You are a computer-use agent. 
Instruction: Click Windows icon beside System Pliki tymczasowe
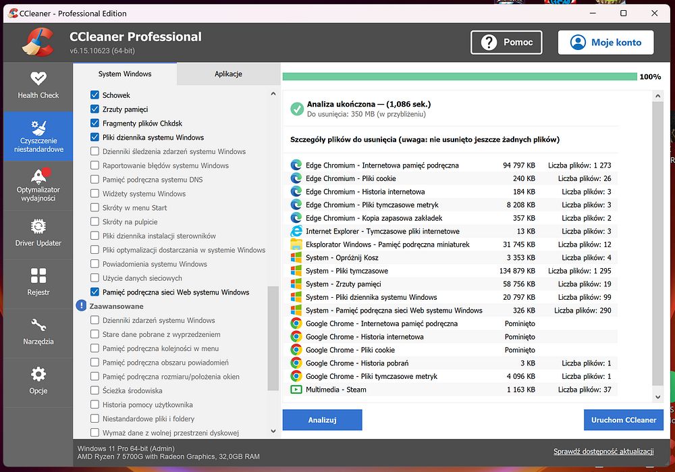[x=296, y=271]
